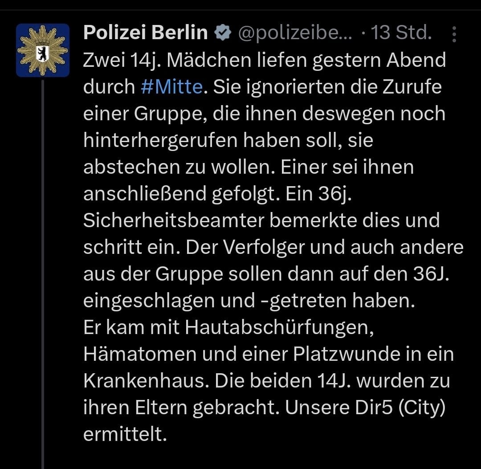Click the word 'eingeschlagen' in the tweet
Viewport: 481px width, 469px height.
(x=149, y=302)
